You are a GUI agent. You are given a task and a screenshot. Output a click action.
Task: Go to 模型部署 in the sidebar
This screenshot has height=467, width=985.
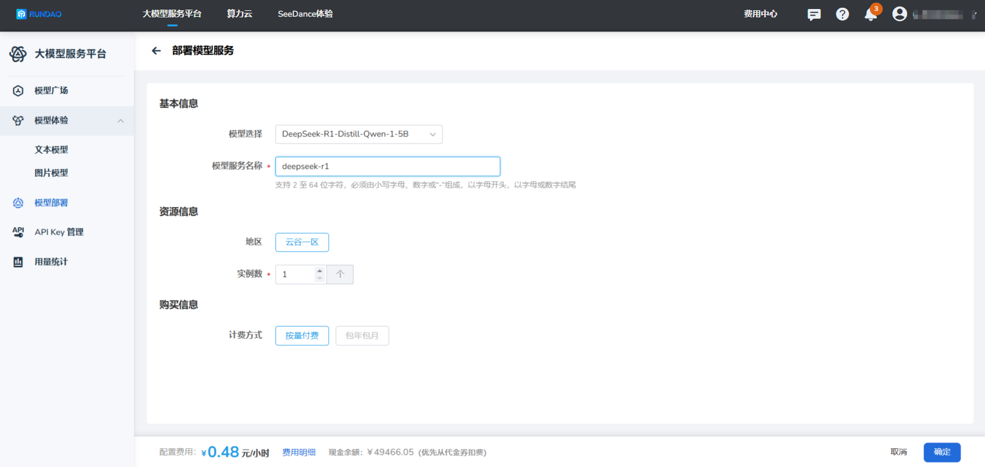click(x=51, y=203)
